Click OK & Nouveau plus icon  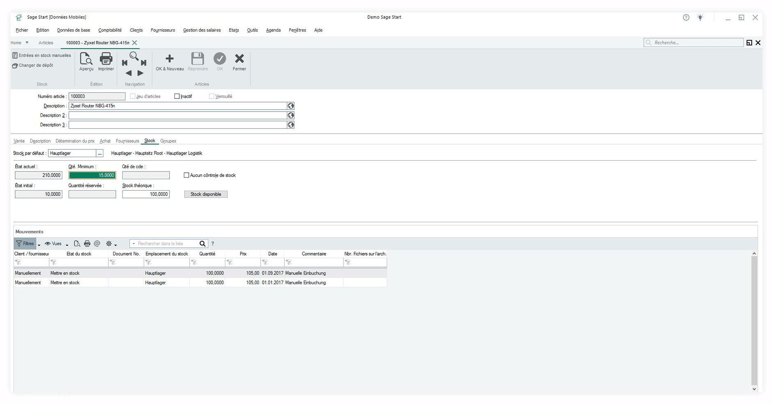[x=169, y=59]
